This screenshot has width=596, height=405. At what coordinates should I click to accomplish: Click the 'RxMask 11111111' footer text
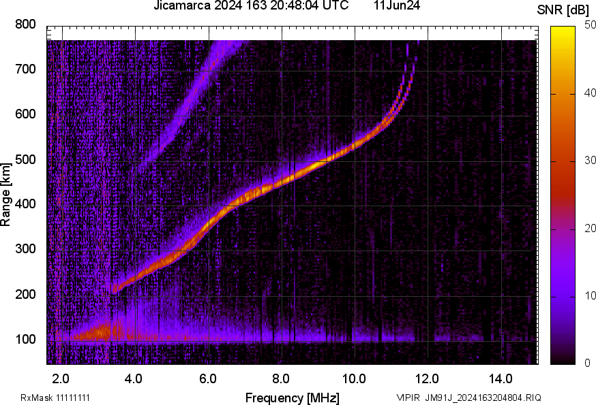tap(55, 398)
